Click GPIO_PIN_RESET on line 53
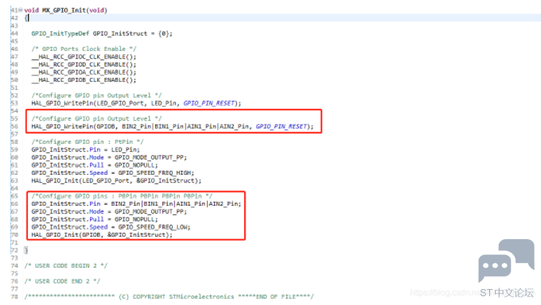Screen dimensions: 541x305 click(x=209, y=103)
